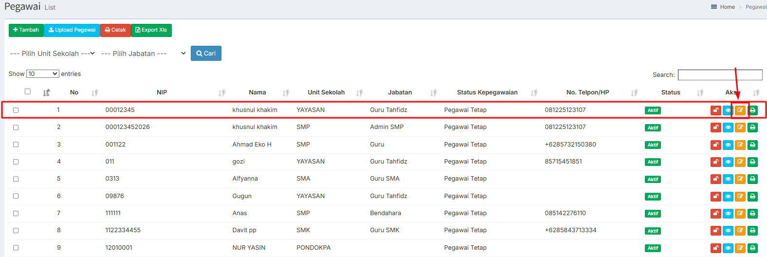Click the red unlock icon for NIP 00012345
Viewport: 767px width, 257px height.
715,110
